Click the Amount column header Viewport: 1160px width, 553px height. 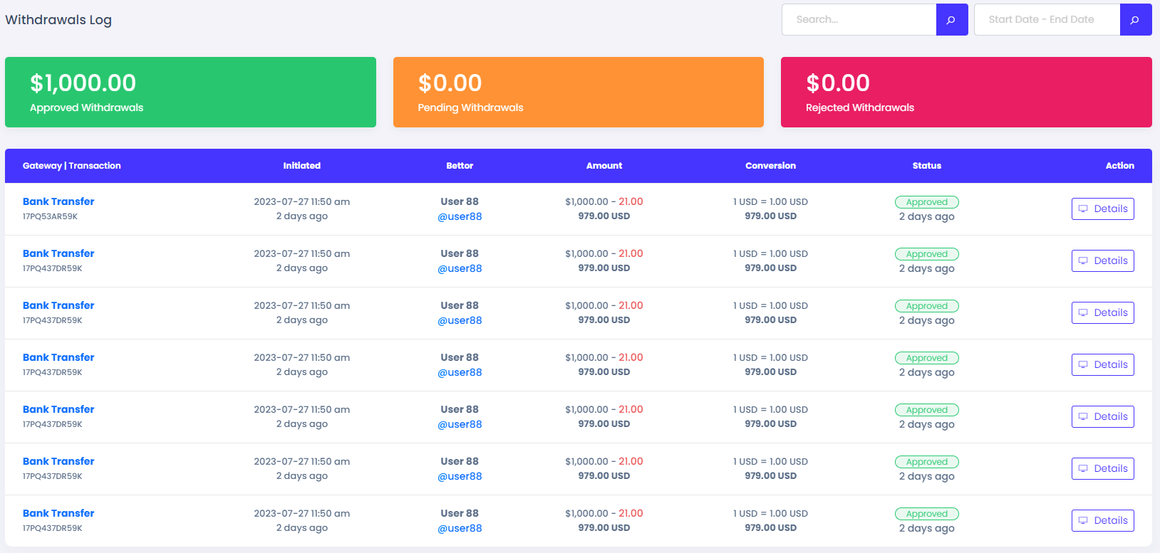604,166
